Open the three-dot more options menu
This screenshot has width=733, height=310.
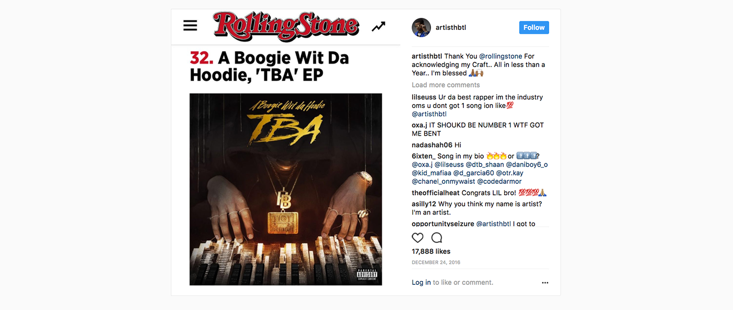point(545,283)
